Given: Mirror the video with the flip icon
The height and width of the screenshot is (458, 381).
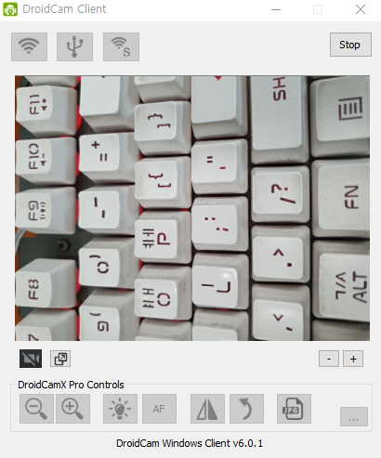Looking at the screenshot, I should coord(207,409).
